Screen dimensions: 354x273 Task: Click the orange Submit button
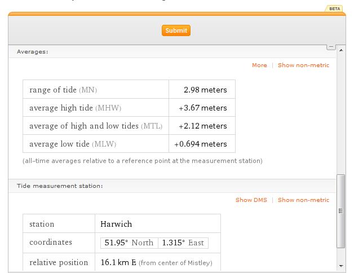click(176, 30)
